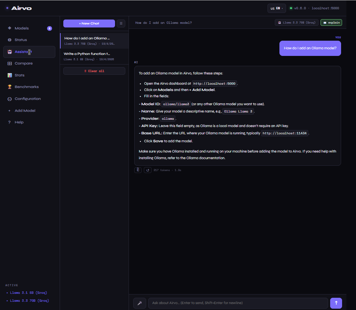The width and height of the screenshot is (356, 310).
Task: Click the 'ollama' provider code snippet
Action: tap(168, 119)
